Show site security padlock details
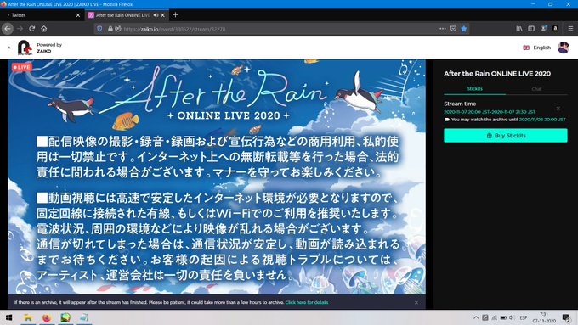 pos(110,29)
